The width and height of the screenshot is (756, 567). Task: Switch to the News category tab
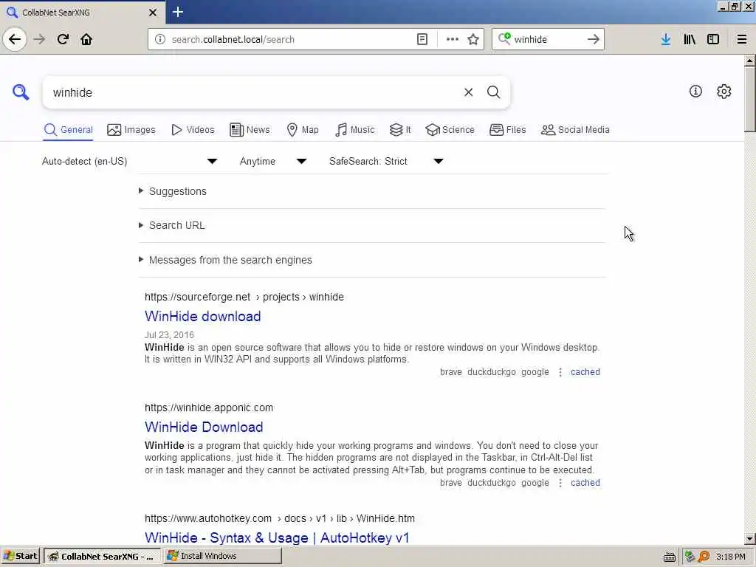(250, 130)
